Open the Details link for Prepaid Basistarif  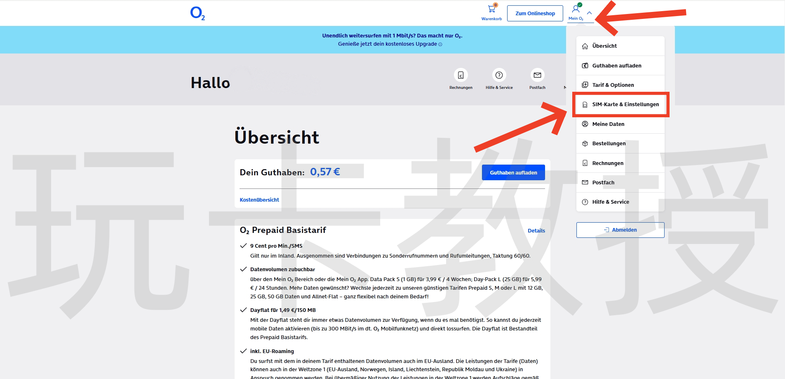pos(536,231)
